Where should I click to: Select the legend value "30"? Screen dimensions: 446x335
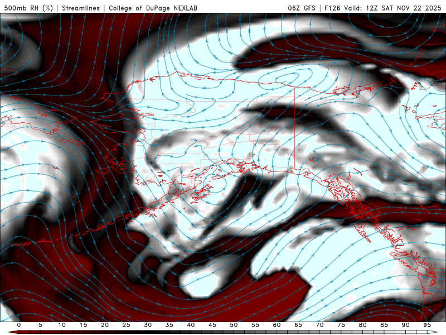point(148,325)
